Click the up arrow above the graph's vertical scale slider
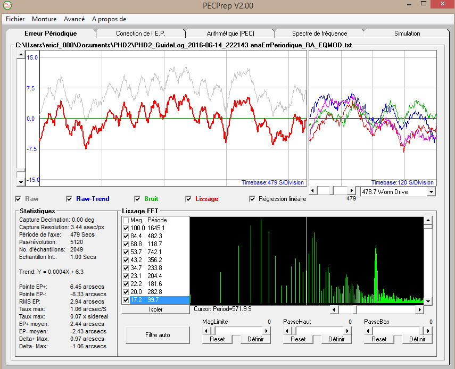This screenshot has height=369, width=455. tap(21, 55)
